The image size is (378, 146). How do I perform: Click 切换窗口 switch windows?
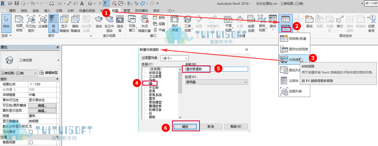click(x=132, y=23)
